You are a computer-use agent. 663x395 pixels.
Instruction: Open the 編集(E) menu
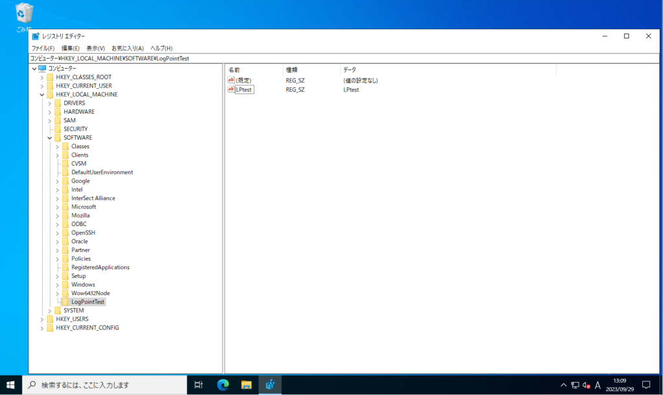pos(70,48)
